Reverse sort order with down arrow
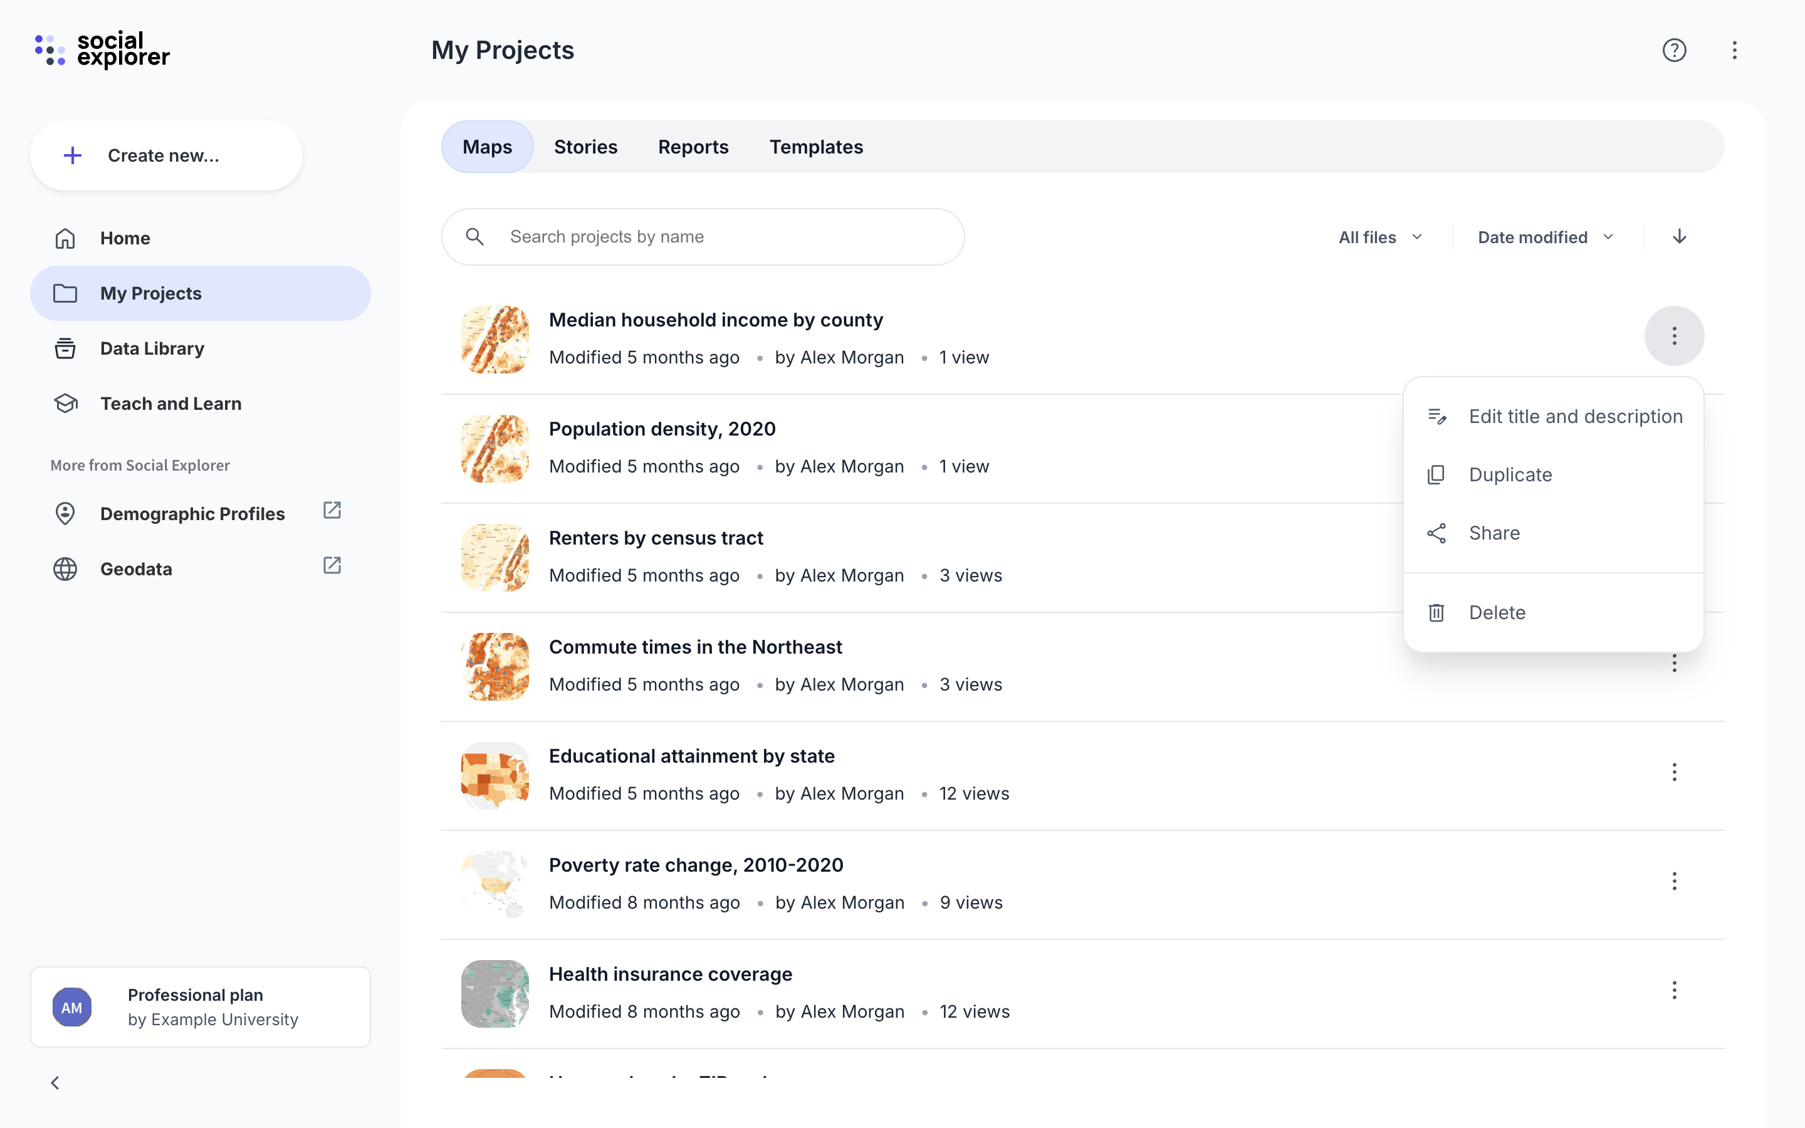Viewport: 1805px width, 1128px height. pos(1680,236)
